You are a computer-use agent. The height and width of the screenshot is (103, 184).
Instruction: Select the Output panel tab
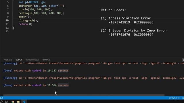click(19, 60)
